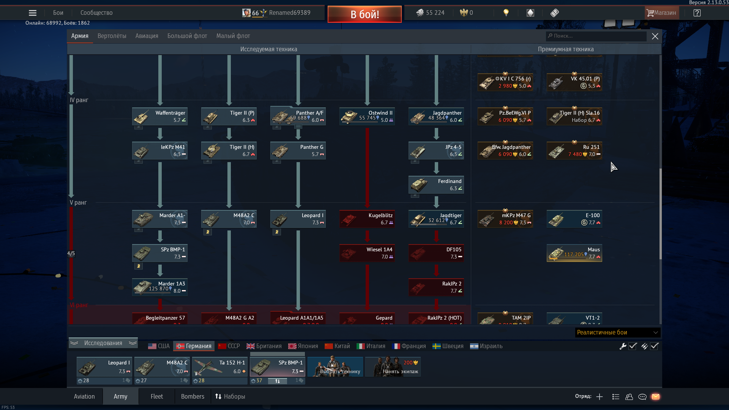Switch to the Авиация tab
729x410 pixels.
tap(147, 36)
